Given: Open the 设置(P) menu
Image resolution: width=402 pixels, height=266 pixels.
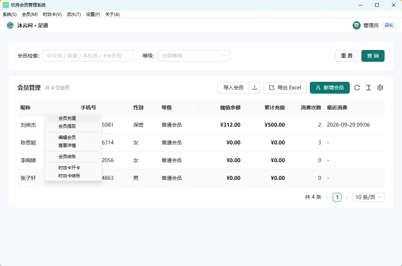Looking at the screenshot, I should pyautogui.click(x=93, y=14).
